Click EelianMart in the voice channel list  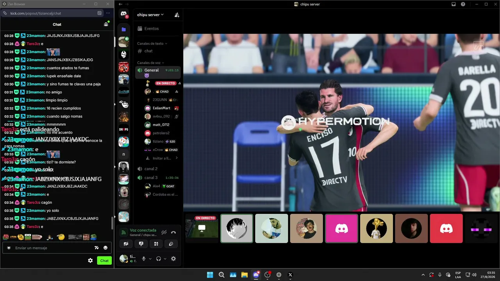tap(161, 108)
